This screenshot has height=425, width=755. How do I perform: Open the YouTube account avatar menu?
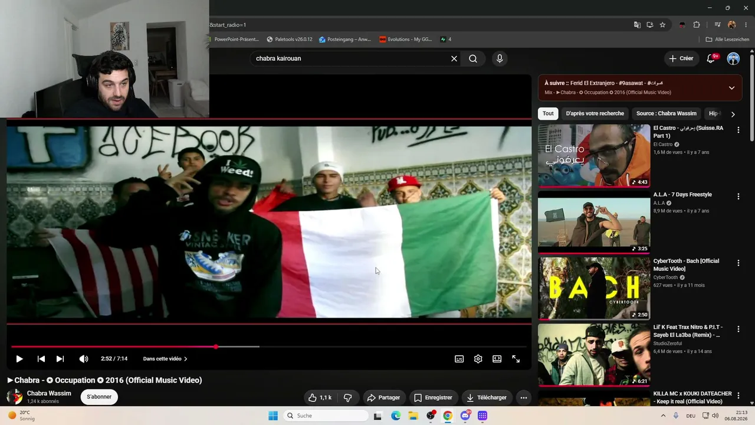point(733,58)
